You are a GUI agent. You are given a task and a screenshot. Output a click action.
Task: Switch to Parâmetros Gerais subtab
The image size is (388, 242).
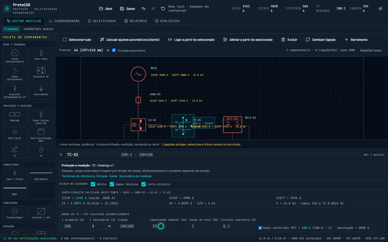click(39, 29)
